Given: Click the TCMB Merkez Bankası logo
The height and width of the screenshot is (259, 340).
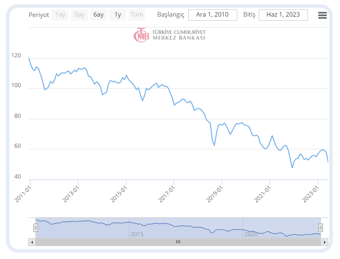Looking at the screenshot, I should (169, 35).
